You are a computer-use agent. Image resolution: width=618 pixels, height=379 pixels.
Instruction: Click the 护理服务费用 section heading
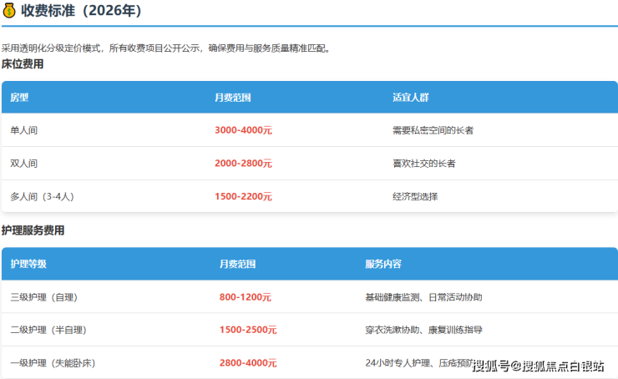click(33, 230)
